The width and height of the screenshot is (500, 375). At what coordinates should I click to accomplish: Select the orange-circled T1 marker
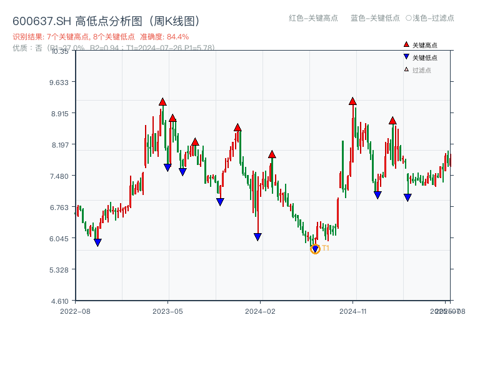coord(315,248)
